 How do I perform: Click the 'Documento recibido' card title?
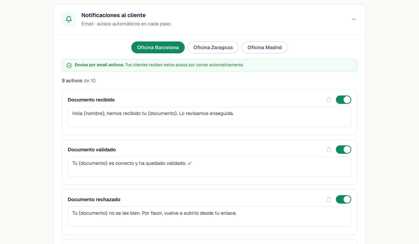click(91, 100)
